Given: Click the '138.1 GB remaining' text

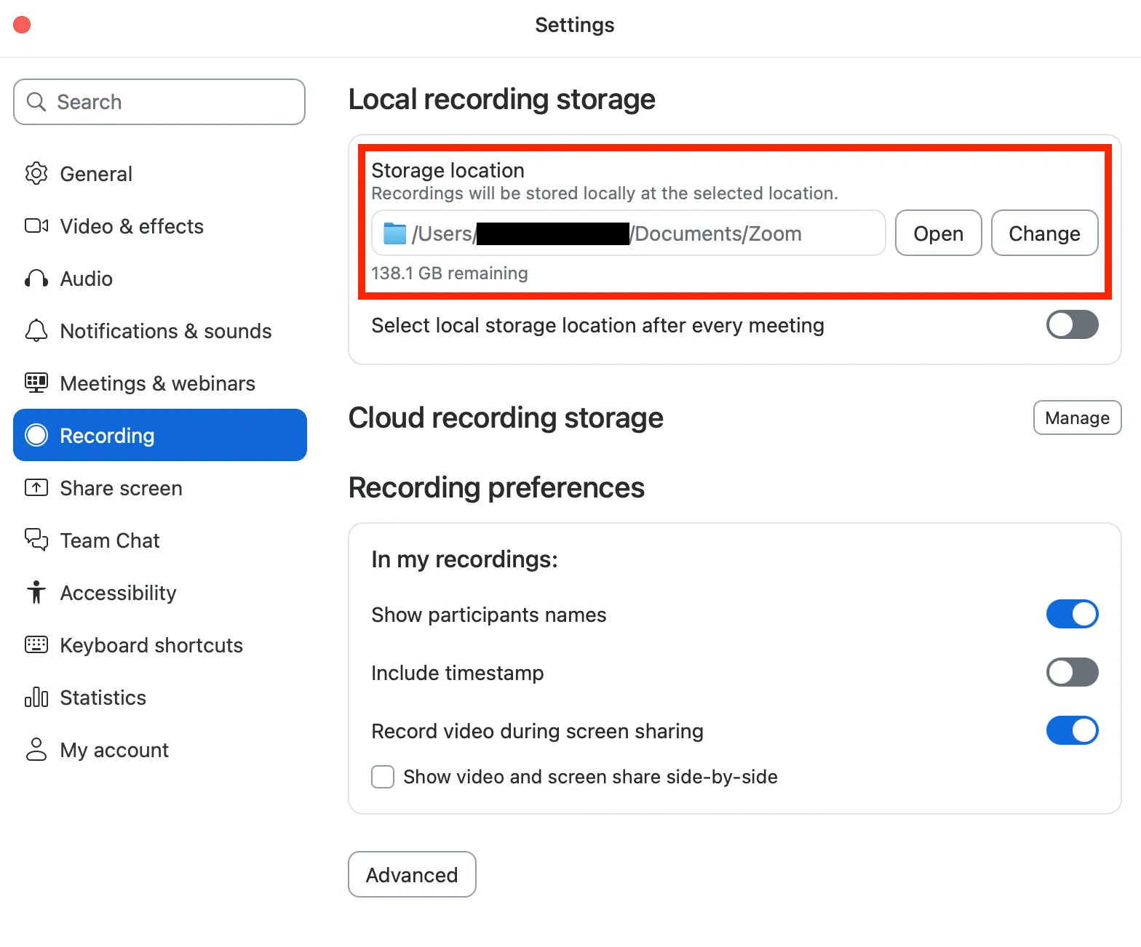Looking at the screenshot, I should (x=450, y=273).
